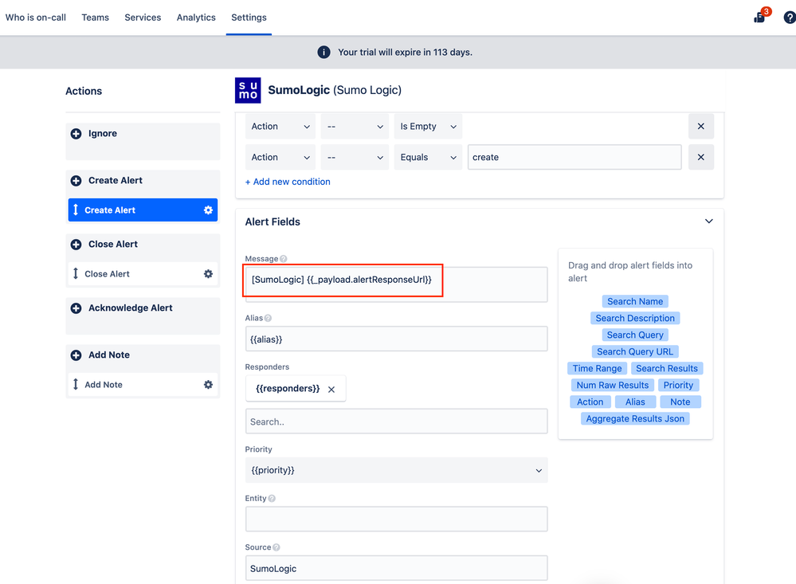This screenshot has height=584, width=796.
Task: Go to Who is on-call tab
Action: coord(36,18)
